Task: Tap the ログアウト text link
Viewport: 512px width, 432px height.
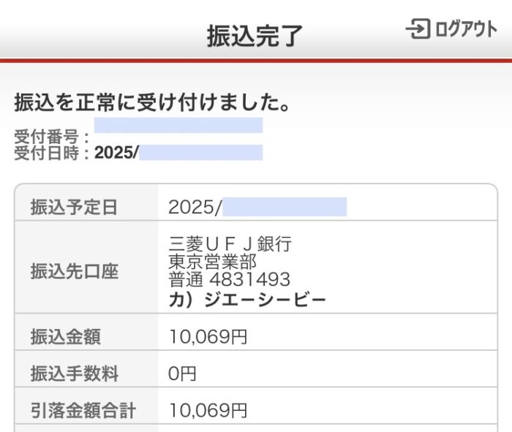Action: [467, 29]
